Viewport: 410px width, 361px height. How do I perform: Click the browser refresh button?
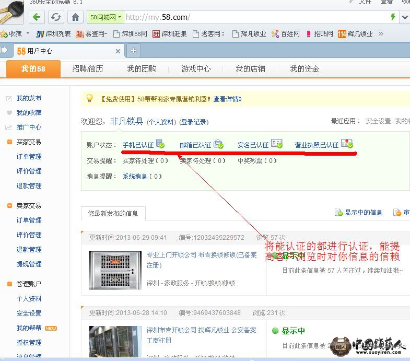pyautogui.click(x=56, y=17)
